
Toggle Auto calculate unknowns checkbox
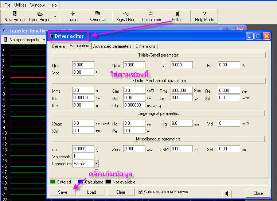(140, 192)
